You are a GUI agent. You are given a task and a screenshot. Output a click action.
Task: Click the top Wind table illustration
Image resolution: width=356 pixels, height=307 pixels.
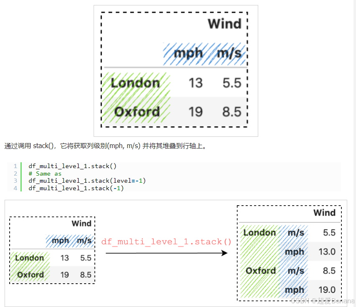pyautogui.click(x=176, y=70)
